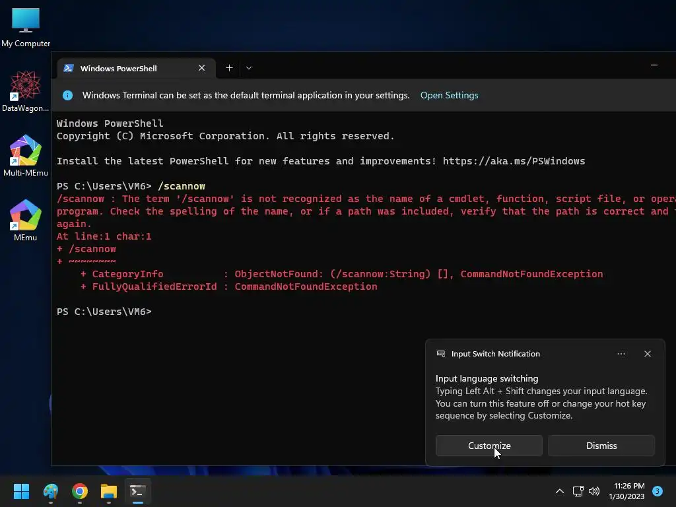Close the Windows PowerShell tab
Screen dimensions: 676x507
[x=201, y=68]
